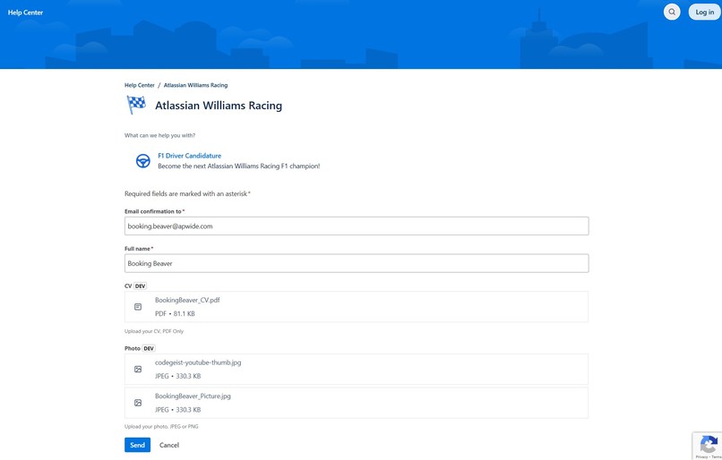Click the Atlassian Williams Racing heading
Image resolution: width=722 pixels, height=460 pixels.
(x=219, y=106)
